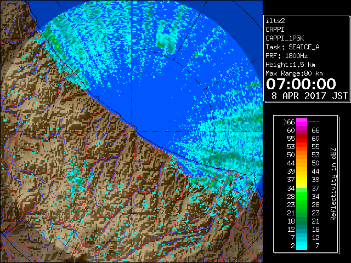Click the 'Reflectivity in dBZ' axis label
Viewport: 351px width, 263px height.
(333, 184)
